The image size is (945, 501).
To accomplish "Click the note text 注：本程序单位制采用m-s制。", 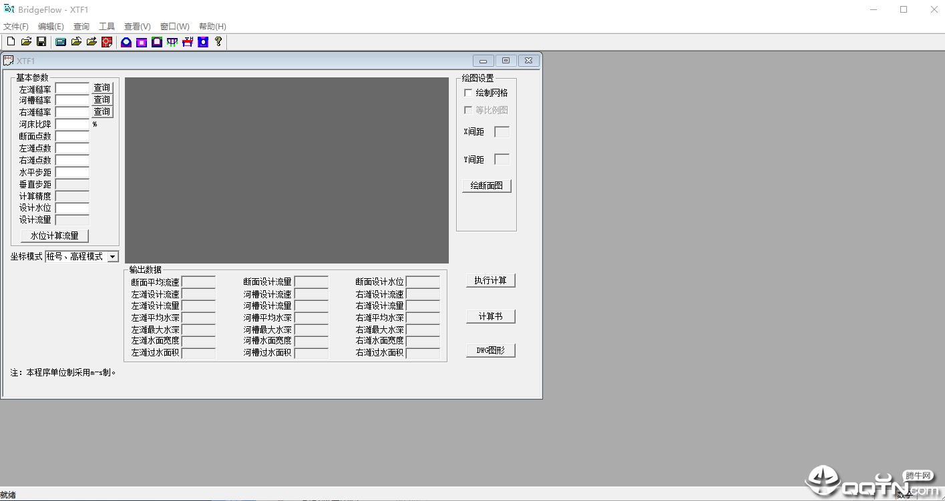I will [x=63, y=373].
